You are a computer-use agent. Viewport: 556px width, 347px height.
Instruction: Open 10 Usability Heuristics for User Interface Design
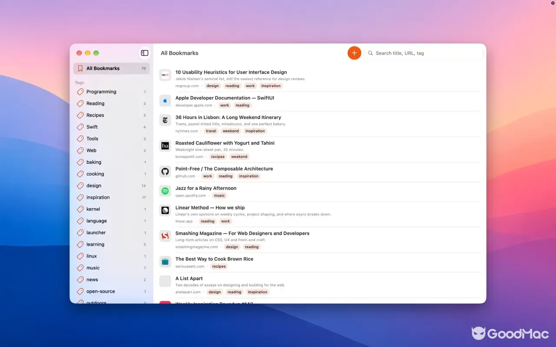point(231,72)
